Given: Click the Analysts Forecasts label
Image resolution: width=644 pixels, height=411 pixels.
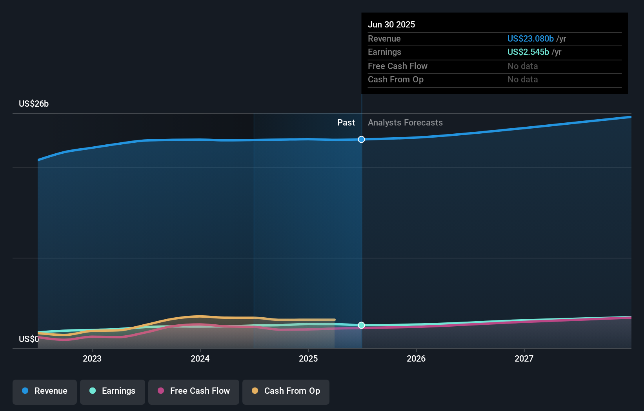Looking at the screenshot, I should click(405, 122).
